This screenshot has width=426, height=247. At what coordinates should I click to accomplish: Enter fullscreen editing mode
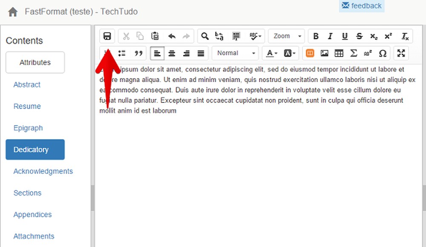401,53
